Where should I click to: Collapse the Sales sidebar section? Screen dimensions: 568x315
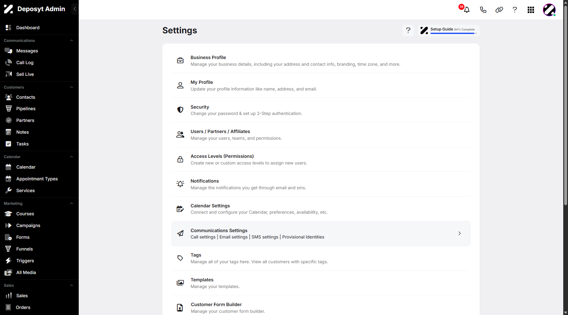click(x=71, y=285)
